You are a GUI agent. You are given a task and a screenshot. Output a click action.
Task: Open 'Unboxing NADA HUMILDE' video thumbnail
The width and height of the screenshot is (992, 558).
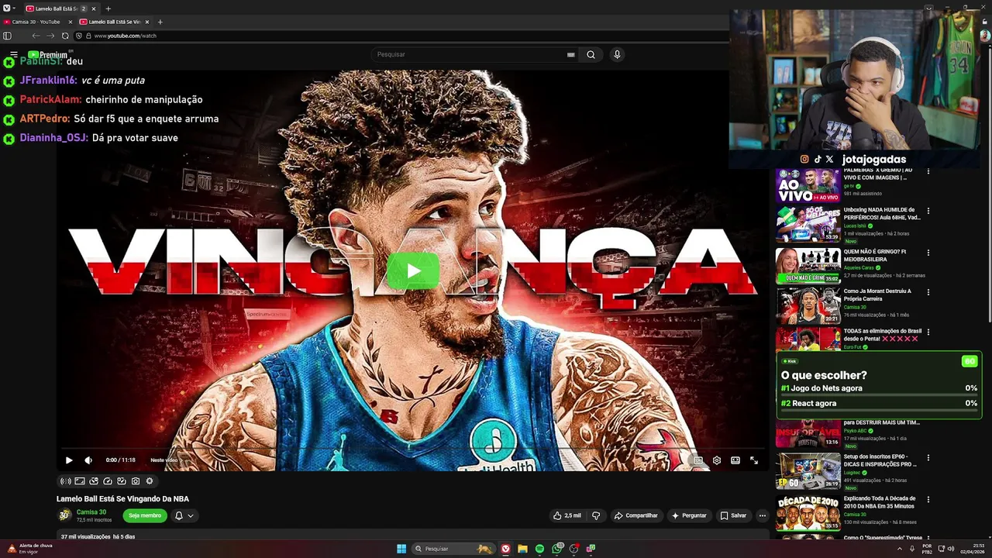click(x=808, y=225)
